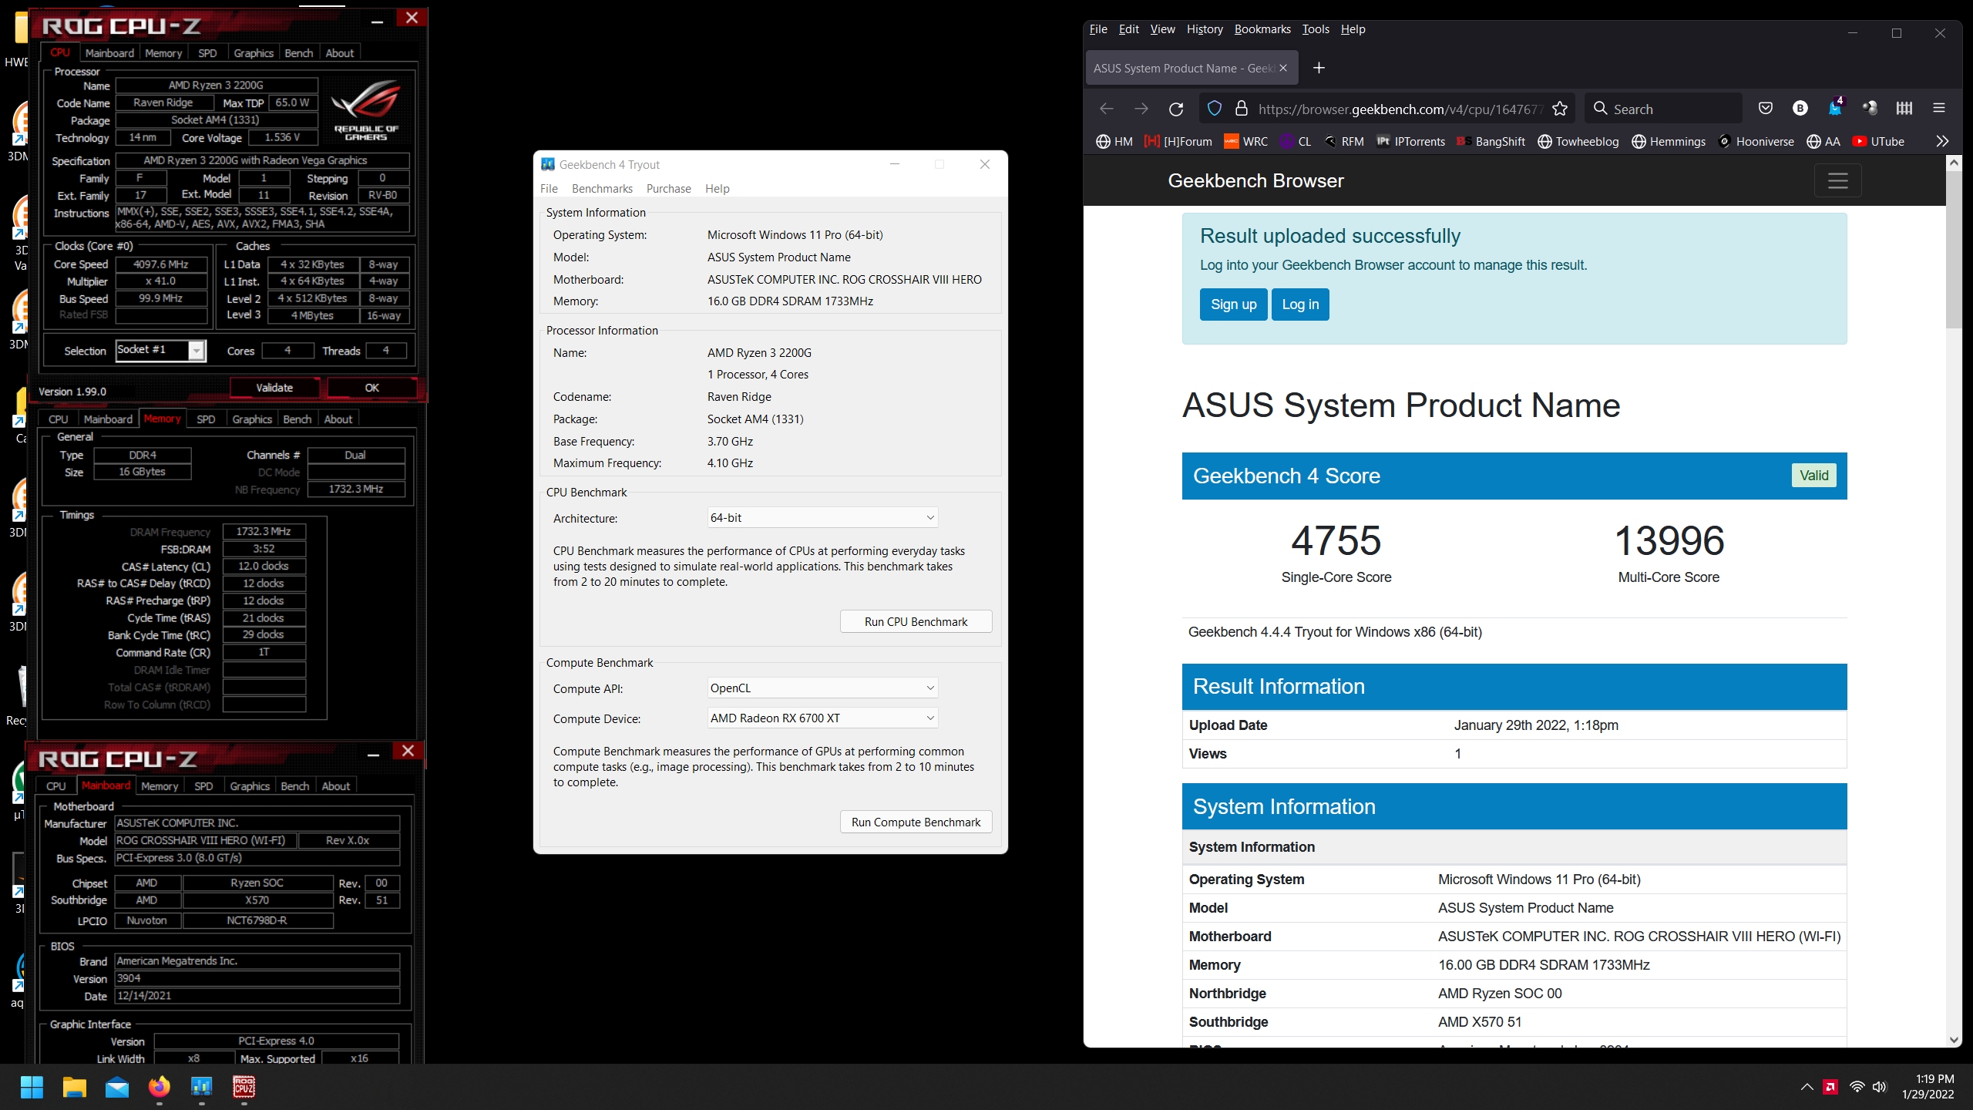Go forward one page in Firefox
Viewport: 1973px width, 1110px height.
pos(1141,109)
